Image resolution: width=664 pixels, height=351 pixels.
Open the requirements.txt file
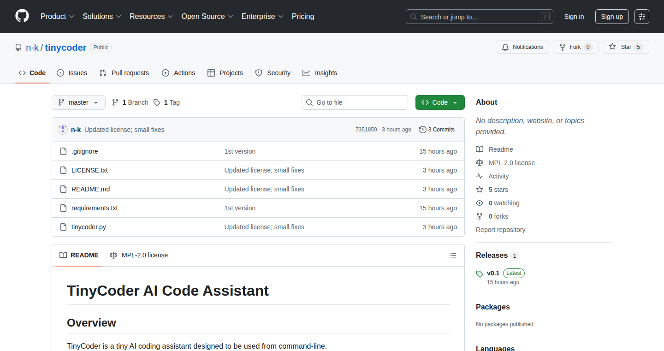pos(95,208)
